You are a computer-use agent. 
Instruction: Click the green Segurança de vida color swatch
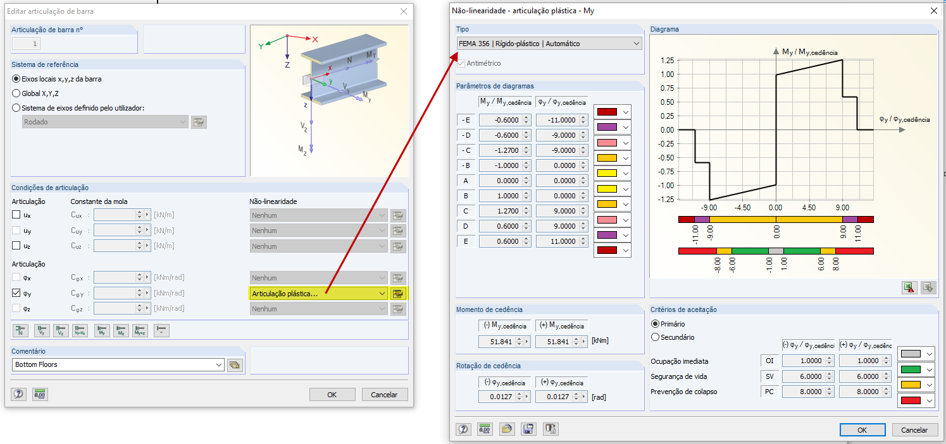911,369
